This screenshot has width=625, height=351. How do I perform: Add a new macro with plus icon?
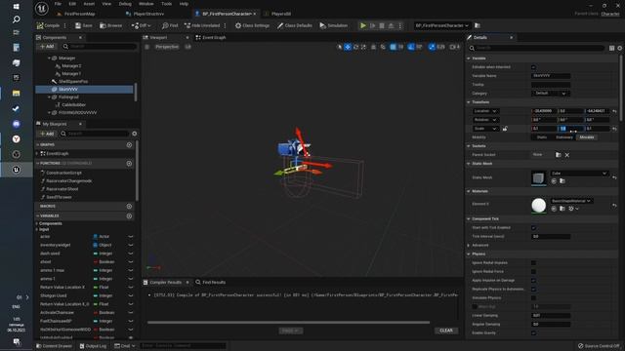(x=129, y=206)
